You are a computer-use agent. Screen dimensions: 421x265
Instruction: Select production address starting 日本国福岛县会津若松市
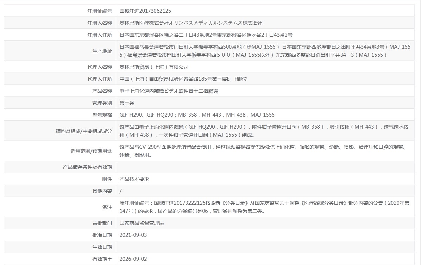tap(265, 51)
